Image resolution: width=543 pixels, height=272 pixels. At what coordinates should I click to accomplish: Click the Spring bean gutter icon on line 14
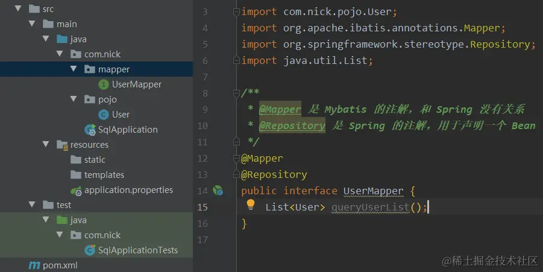pyautogui.click(x=218, y=190)
